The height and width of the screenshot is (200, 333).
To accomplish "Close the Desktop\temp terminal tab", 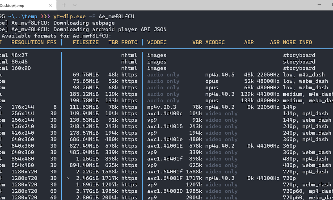I will tap(50, 5).
